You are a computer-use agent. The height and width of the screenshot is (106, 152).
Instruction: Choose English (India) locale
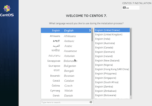point(112,39)
